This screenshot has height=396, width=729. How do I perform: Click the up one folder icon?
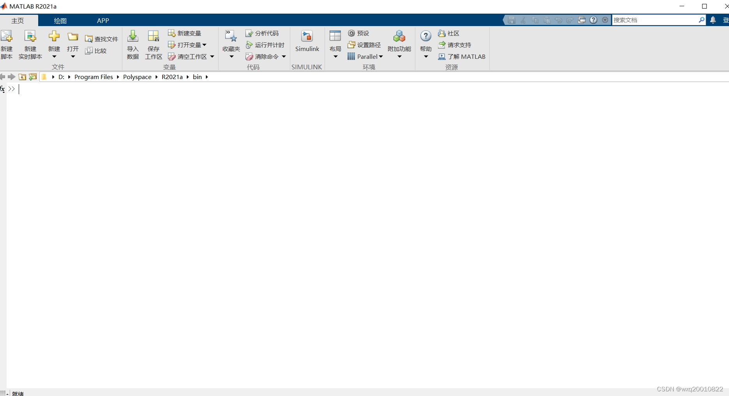22,77
